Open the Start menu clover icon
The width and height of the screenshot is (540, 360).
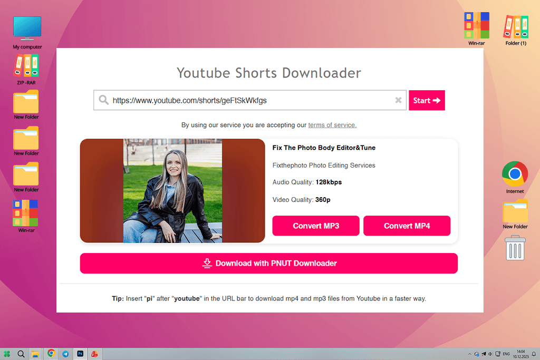click(x=7, y=354)
